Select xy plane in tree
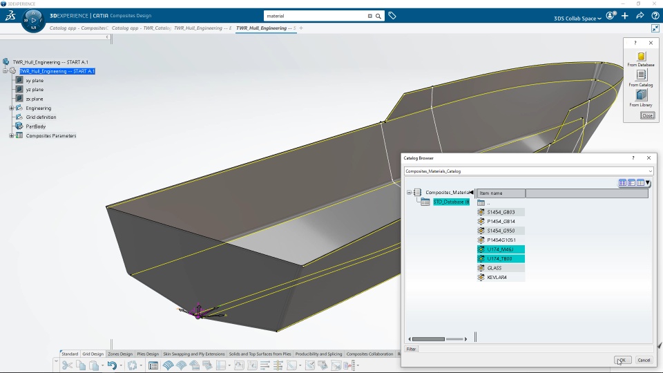 tap(35, 80)
